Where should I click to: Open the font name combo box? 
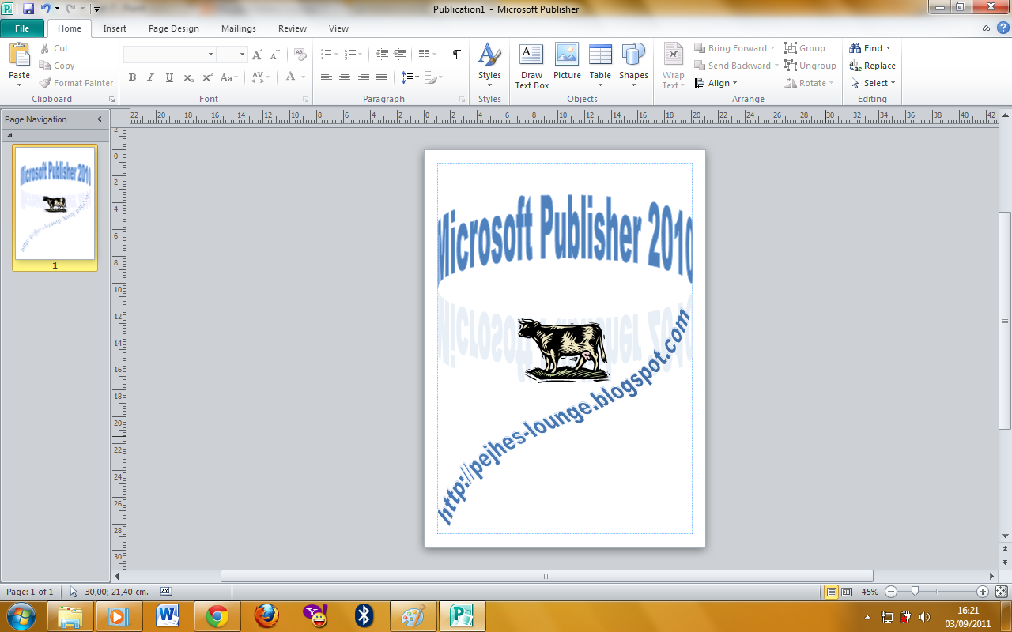point(169,55)
